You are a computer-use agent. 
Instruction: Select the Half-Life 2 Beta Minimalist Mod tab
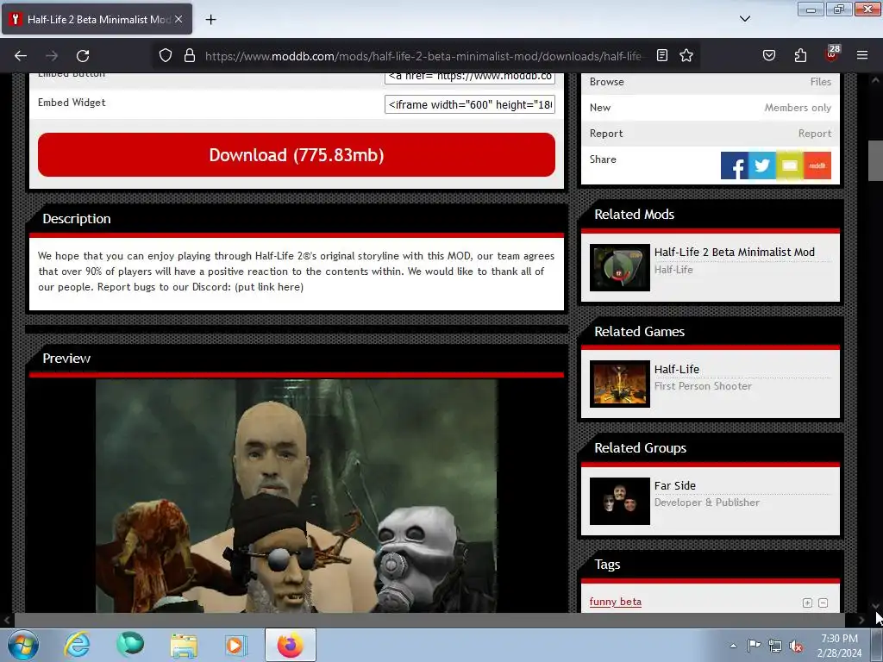pyautogui.click(x=97, y=19)
